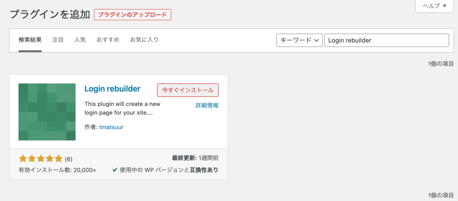This screenshot has height=201, width=458.
Task: Open the 詳細情報 link
Action: click(207, 105)
